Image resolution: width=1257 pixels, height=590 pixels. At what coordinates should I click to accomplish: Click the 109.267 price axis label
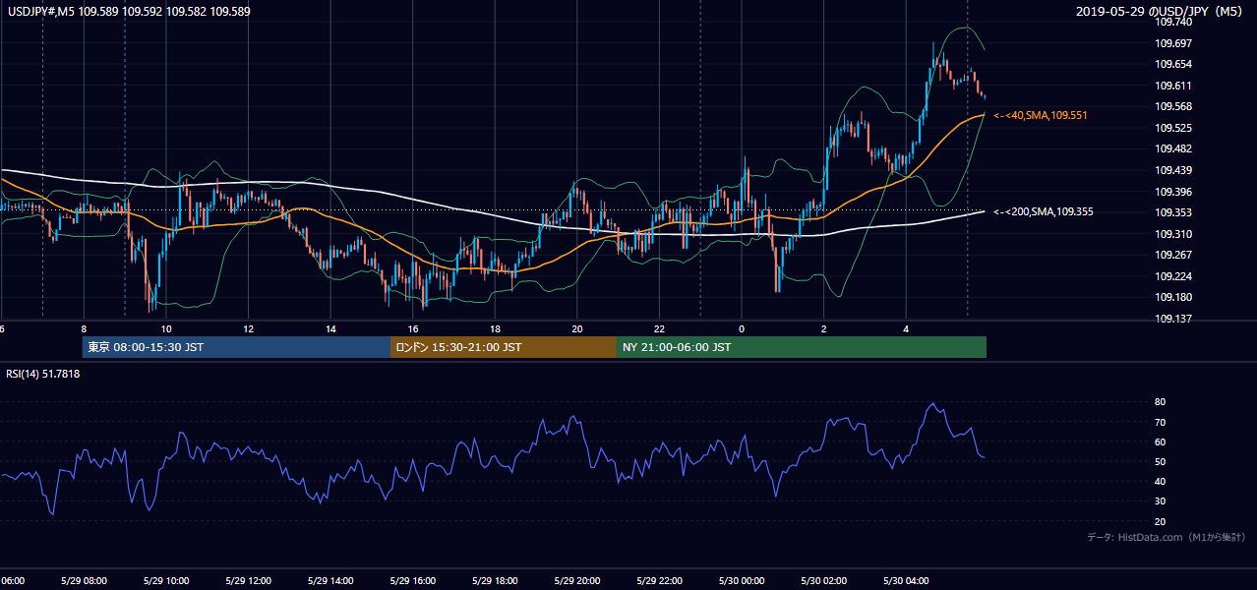(1173, 255)
